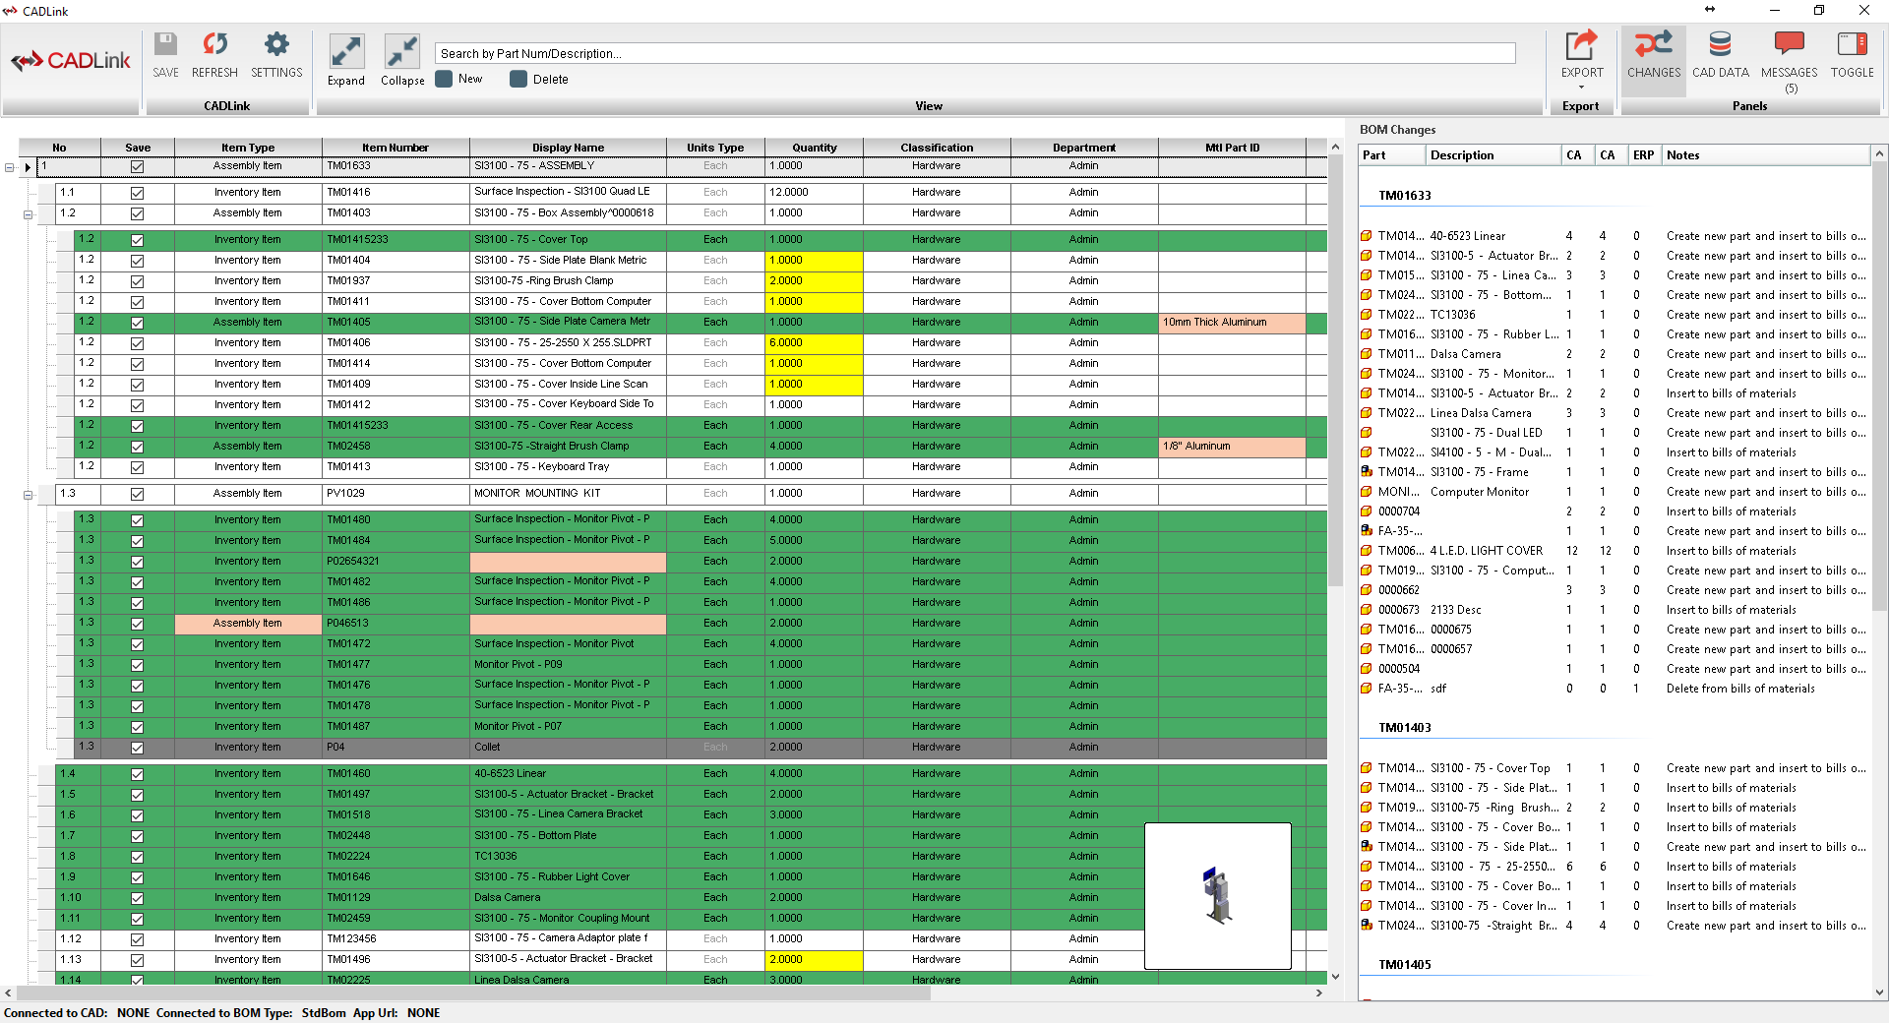Image resolution: width=1889 pixels, height=1023 pixels.
Task: Toggle Save checkbox for PV1029 row
Action: click(138, 494)
